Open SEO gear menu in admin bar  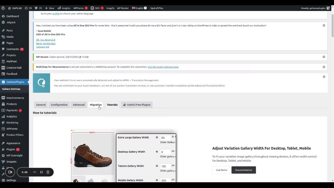[x=97, y=8]
